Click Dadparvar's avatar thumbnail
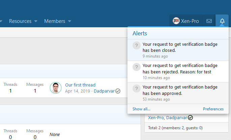Image resolution: width=231 pixels, height=140 pixels. click(56, 88)
